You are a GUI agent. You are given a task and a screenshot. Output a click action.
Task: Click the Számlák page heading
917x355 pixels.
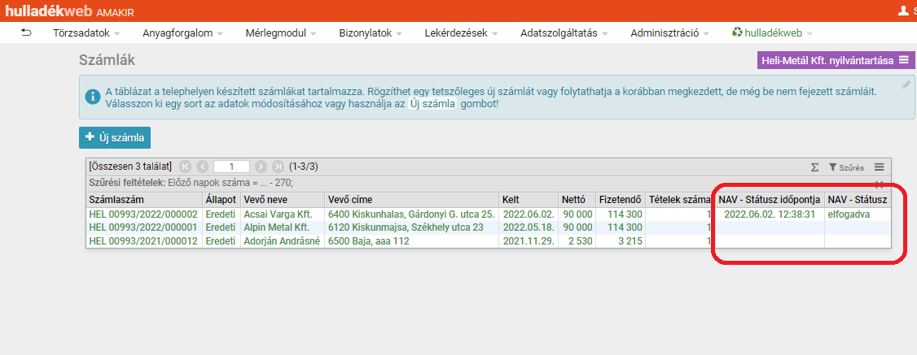[x=107, y=59]
